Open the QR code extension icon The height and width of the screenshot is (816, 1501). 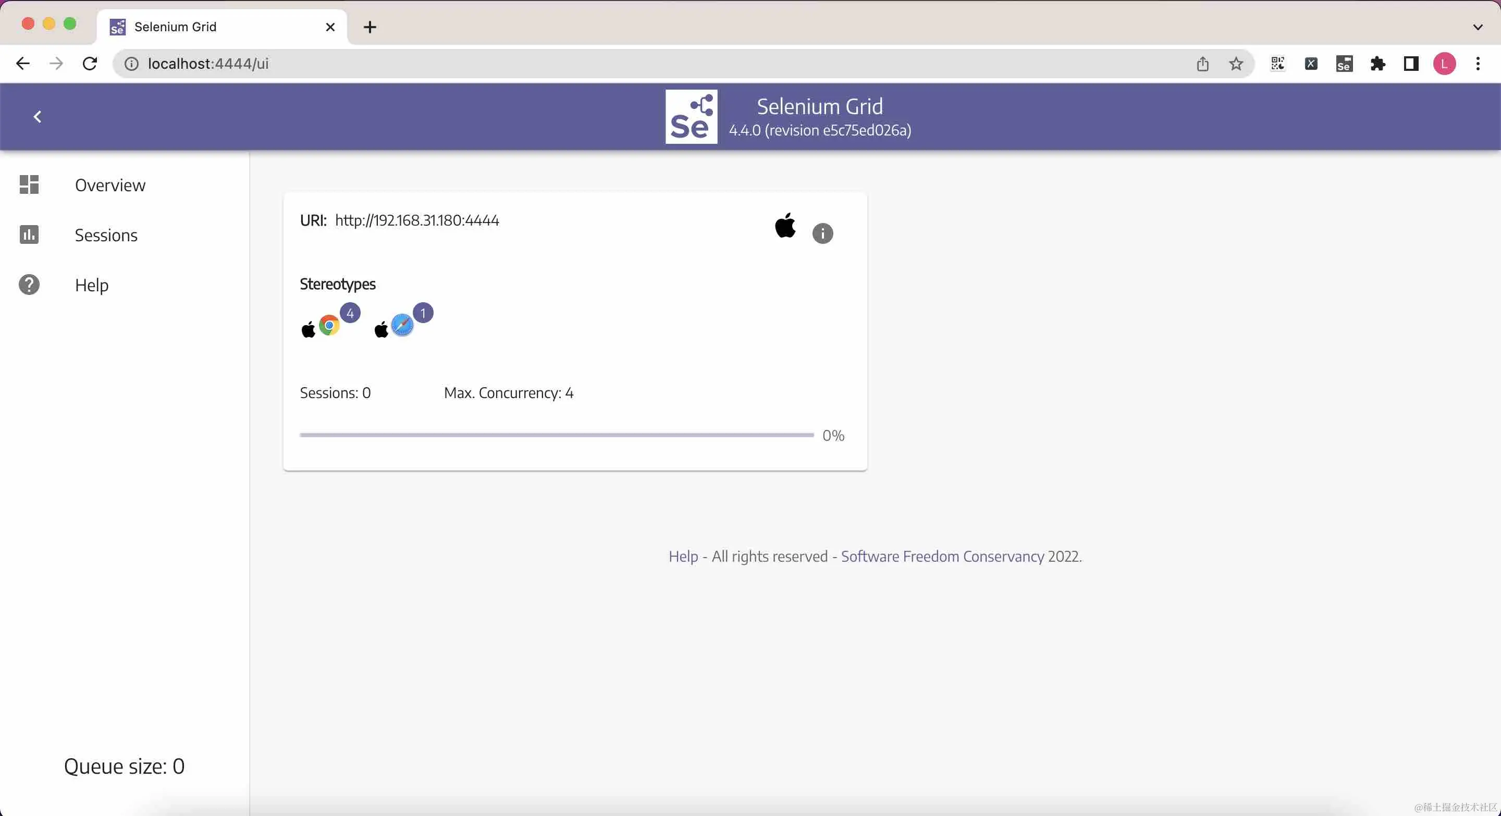[1278, 64]
